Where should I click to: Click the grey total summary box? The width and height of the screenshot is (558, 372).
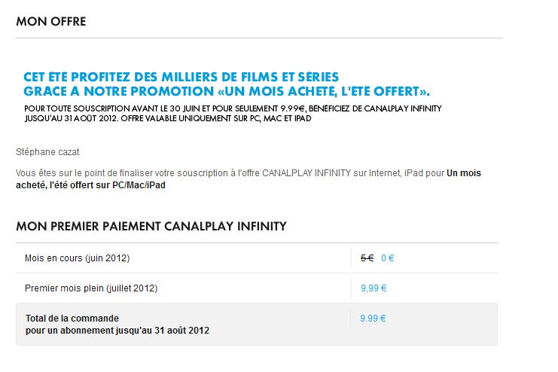[x=257, y=324]
